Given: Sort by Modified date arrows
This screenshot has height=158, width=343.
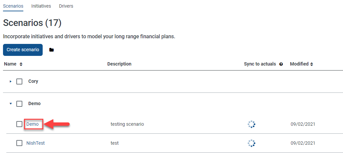Looking at the screenshot, I should point(311,64).
